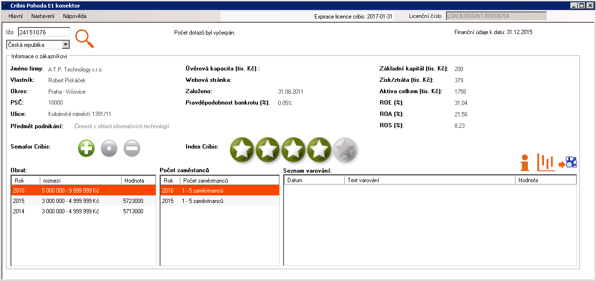This screenshot has width=596, height=281.
Task: Open the Česká republika country dropdown
Action: coord(65,45)
